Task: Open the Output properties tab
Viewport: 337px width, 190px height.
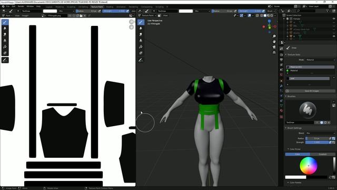Action: [281, 60]
